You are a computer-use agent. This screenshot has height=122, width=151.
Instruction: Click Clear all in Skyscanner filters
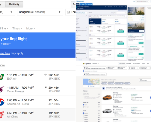[80, 60]
